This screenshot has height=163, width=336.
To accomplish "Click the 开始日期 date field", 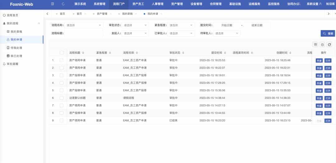I will pyautogui.click(x=227, y=25).
